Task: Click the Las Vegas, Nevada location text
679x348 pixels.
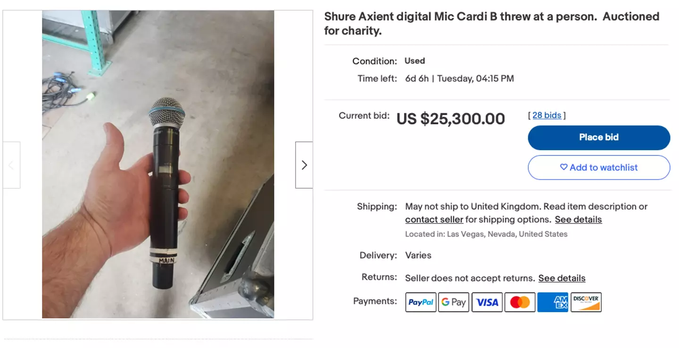Action: pos(486,234)
